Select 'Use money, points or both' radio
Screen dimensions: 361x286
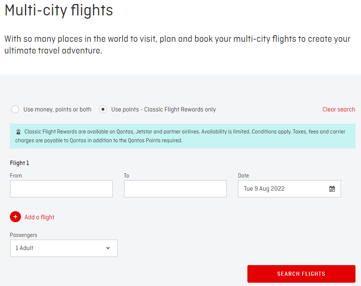(x=15, y=109)
